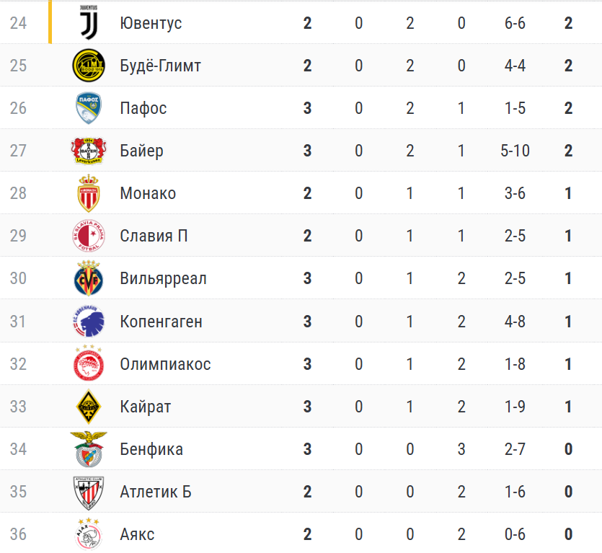The width and height of the screenshot is (602, 553).
Task: Click the Bayer Leverkusen logo
Action: pos(89,151)
